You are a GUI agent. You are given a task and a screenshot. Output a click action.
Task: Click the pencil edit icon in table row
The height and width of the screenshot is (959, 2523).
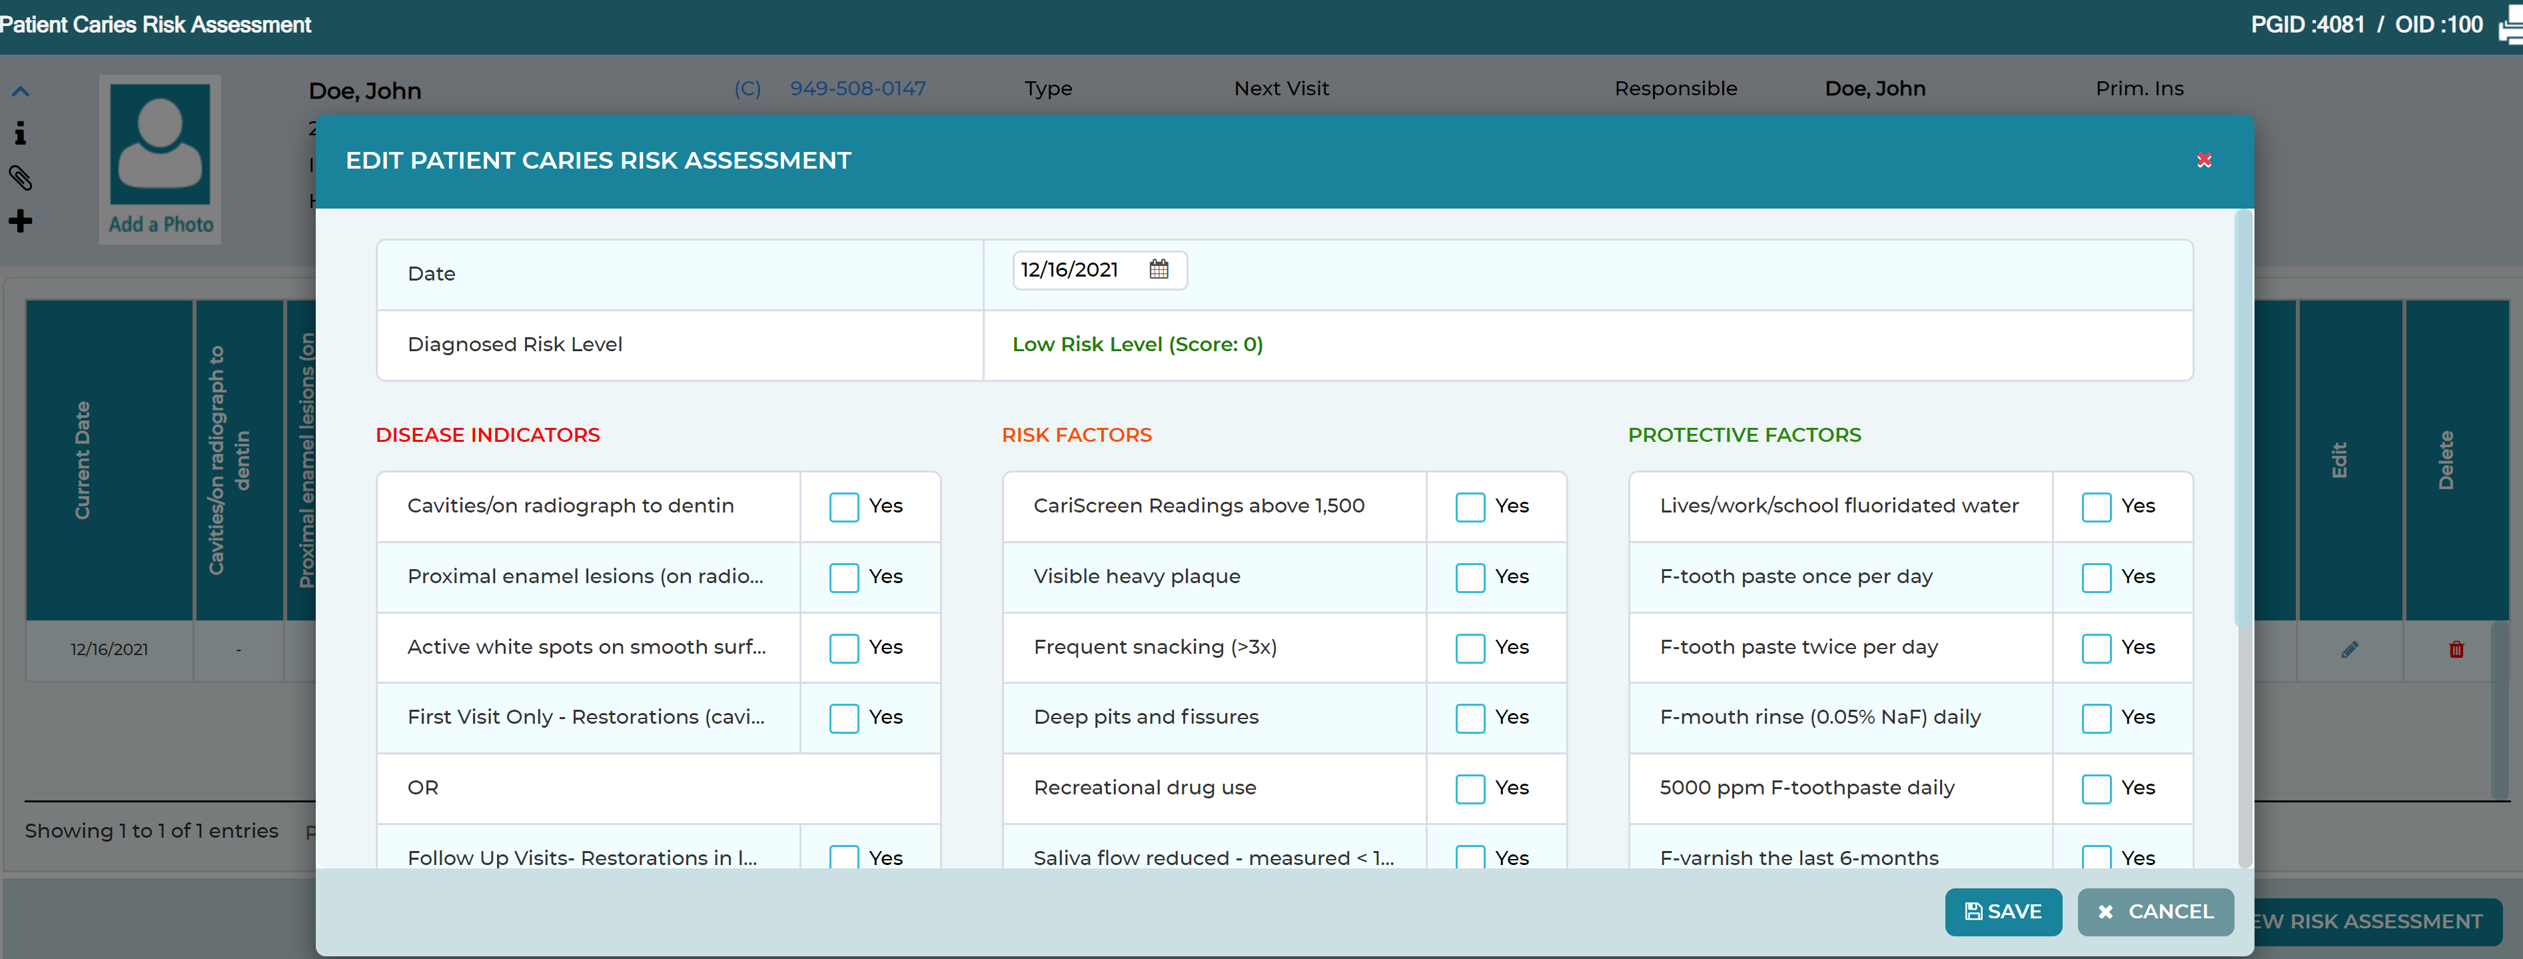2350,650
